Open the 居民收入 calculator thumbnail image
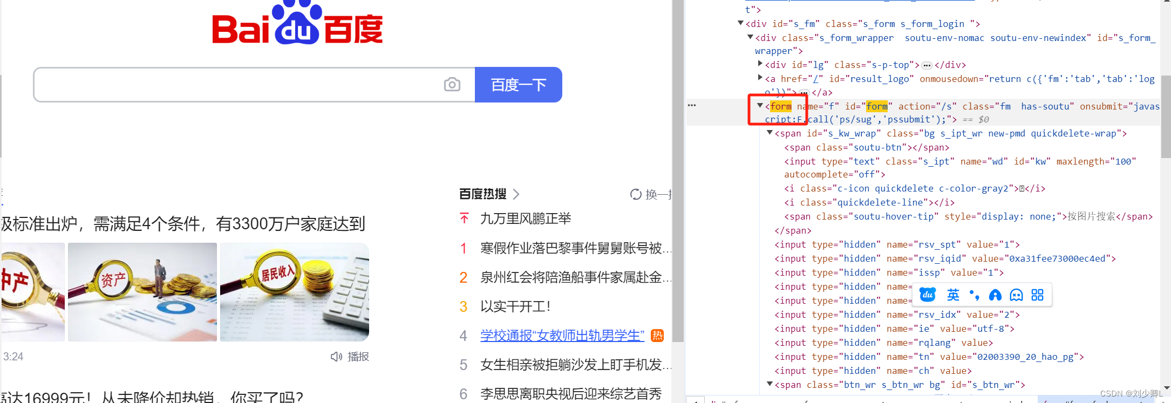The width and height of the screenshot is (1171, 403). tap(295, 292)
